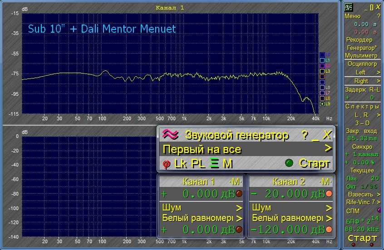Image resolution: width=384 pixels, height=250 pixels.
Task: Open sound generator help question mark
Action: pos(305,135)
